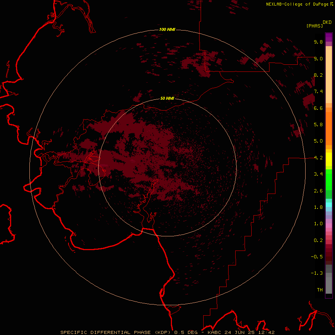Click the 1.0 value on the color scale
Viewport: 335px width, 335px height.
coord(318,224)
